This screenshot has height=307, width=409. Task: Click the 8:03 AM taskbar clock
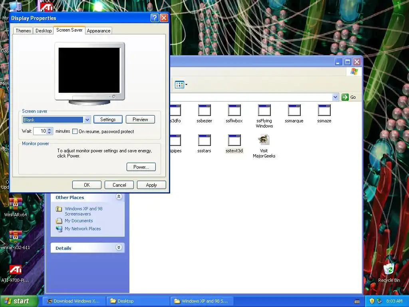(x=394, y=301)
